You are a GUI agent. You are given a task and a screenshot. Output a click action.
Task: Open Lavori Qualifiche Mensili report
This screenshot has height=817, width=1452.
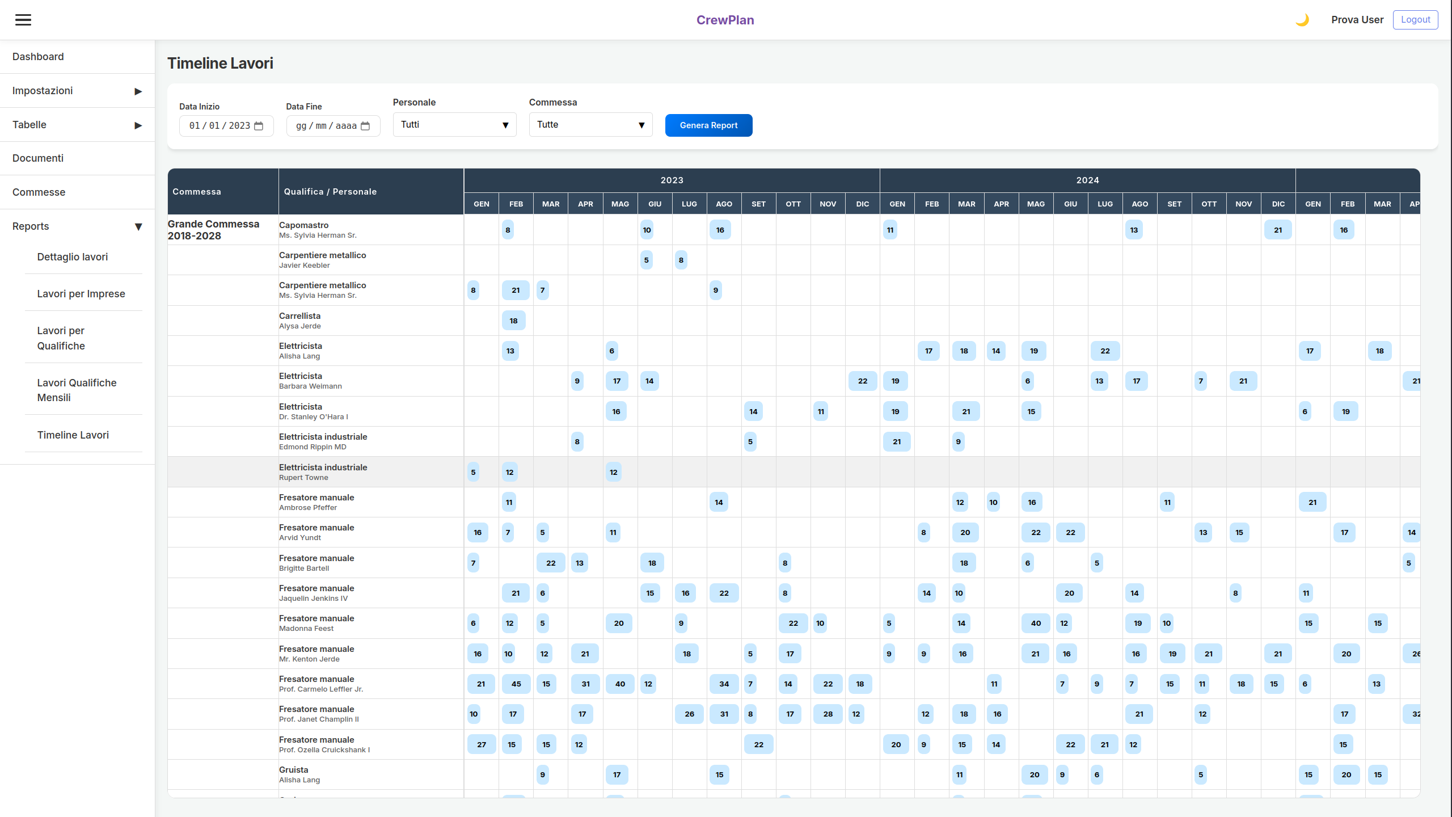point(77,390)
